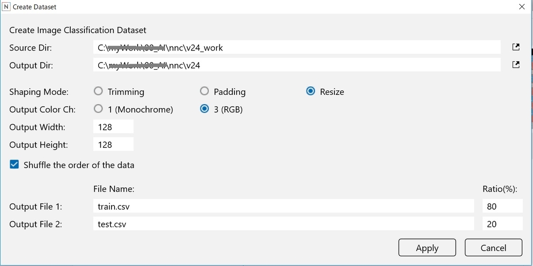Focus the Output Height field
533x266 pixels.
[113, 145]
